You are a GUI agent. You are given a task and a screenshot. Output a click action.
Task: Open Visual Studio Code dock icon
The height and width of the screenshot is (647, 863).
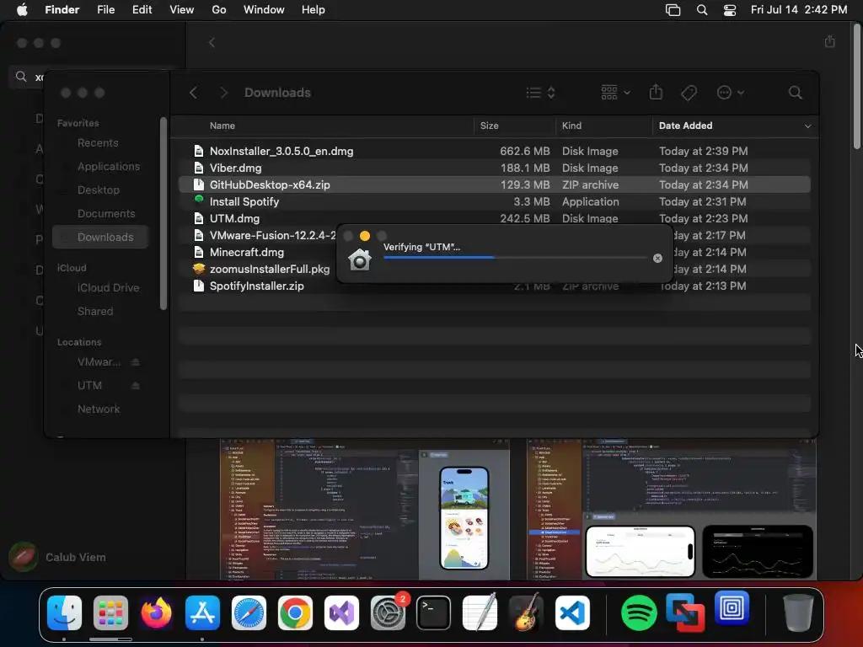click(572, 612)
